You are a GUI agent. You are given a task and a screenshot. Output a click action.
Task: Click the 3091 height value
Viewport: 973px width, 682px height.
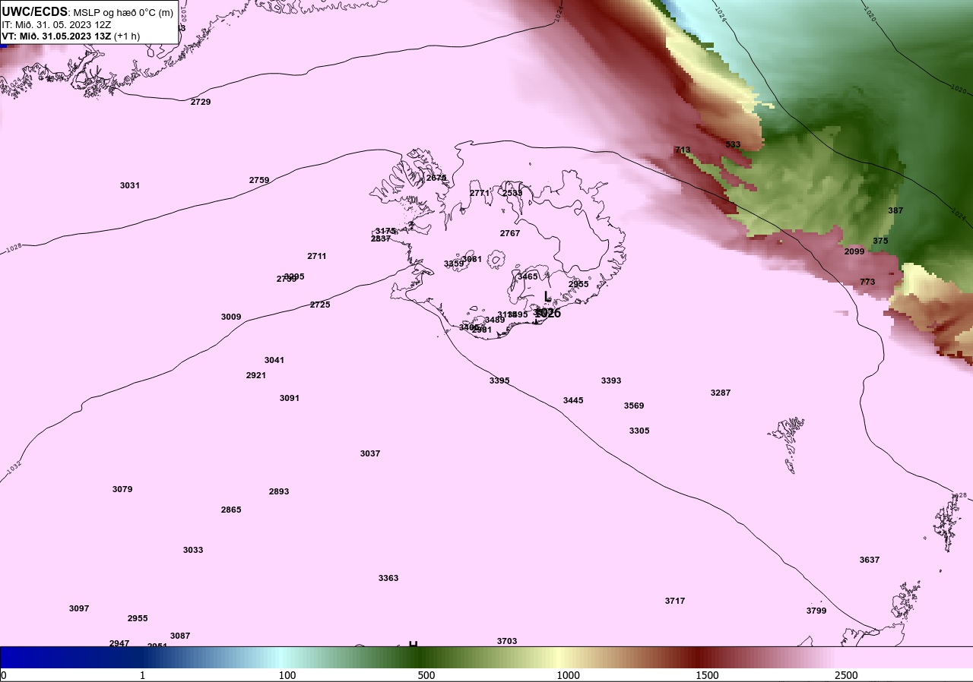coord(290,398)
